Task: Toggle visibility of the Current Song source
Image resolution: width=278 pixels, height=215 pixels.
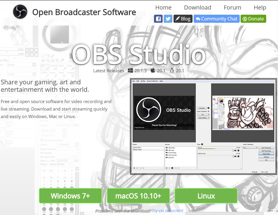Action: pyautogui.click(x=167, y=153)
